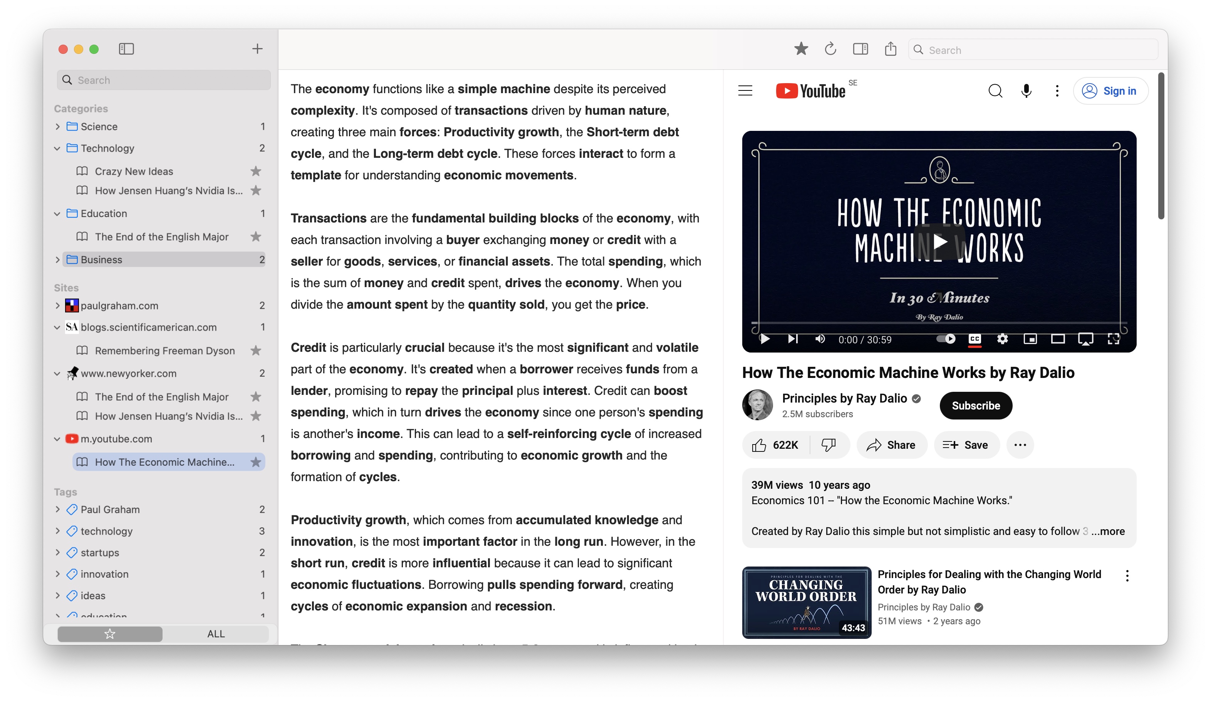Toggle favorite on 'How The Economic Machine...'
1211x702 pixels.
pyautogui.click(x=256, y=462)
